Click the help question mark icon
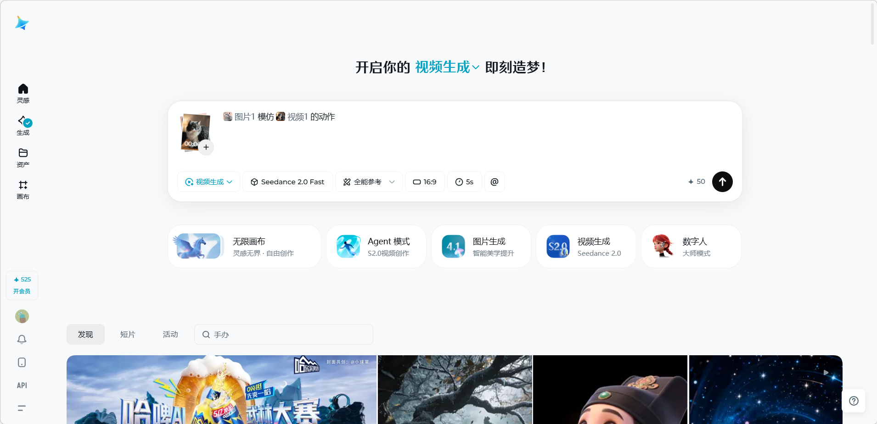This screenshot has width=877, height=424. tap(854, 401)
